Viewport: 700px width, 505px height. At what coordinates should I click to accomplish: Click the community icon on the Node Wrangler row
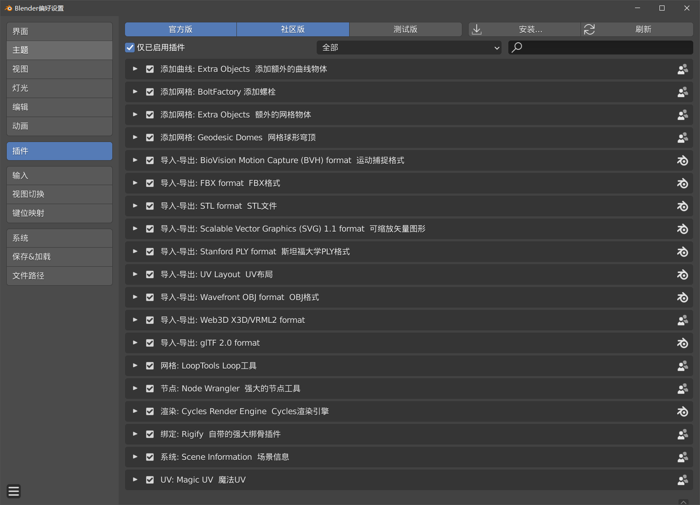click(682, 389)
